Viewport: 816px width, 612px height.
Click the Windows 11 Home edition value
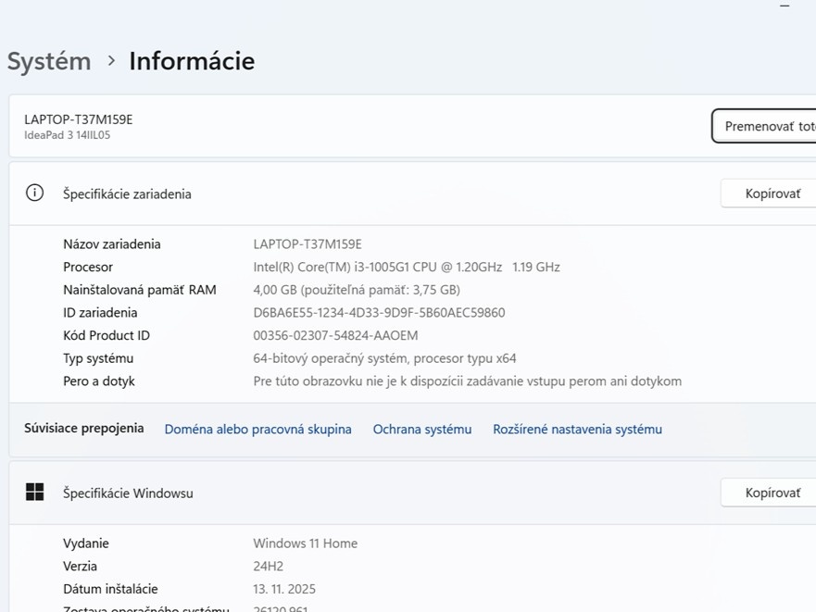305,543
